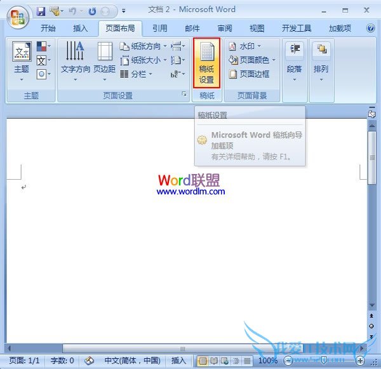This screenshot has height=369, width=381.
Task: Click Zoom Out minus button
Action: pos(288,361)
